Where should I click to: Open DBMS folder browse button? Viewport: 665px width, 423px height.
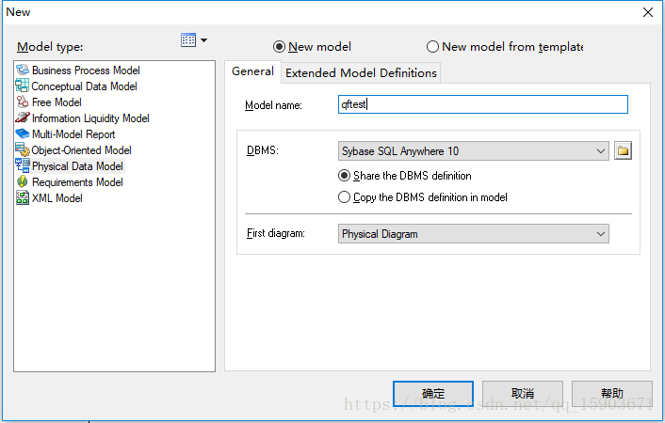coord(623,150)
